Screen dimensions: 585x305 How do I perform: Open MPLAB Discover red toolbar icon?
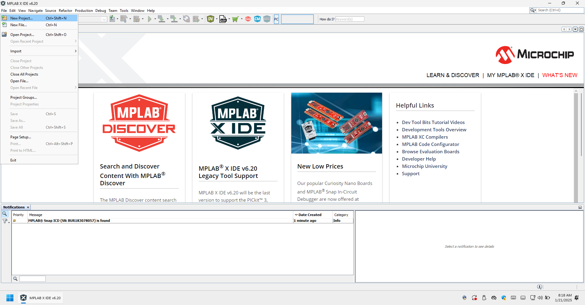[248, 19]
